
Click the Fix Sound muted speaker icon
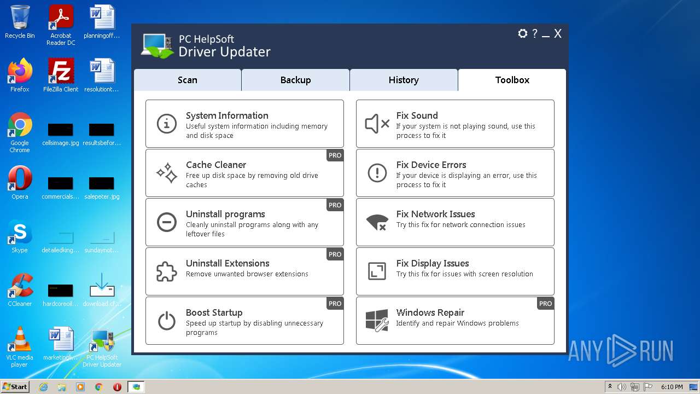[377, 124]
